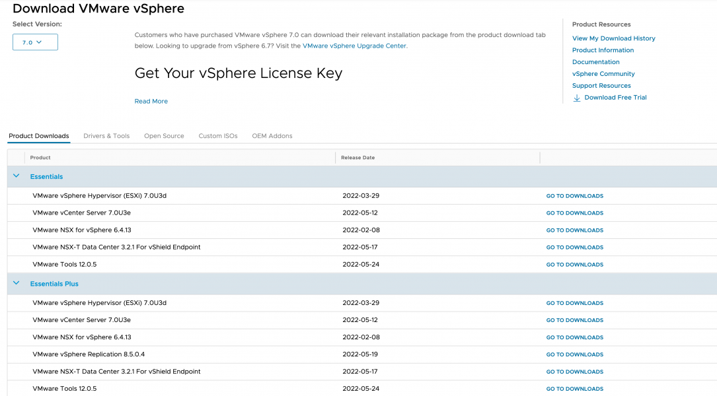Switch to the Product Downloads tab
Image resolution: width=717 pixels, height=396 pixels.
[39, 136]
